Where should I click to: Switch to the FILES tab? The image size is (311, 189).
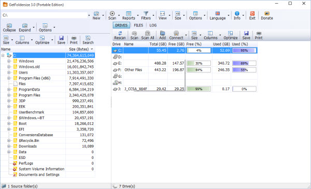point(138,25)
